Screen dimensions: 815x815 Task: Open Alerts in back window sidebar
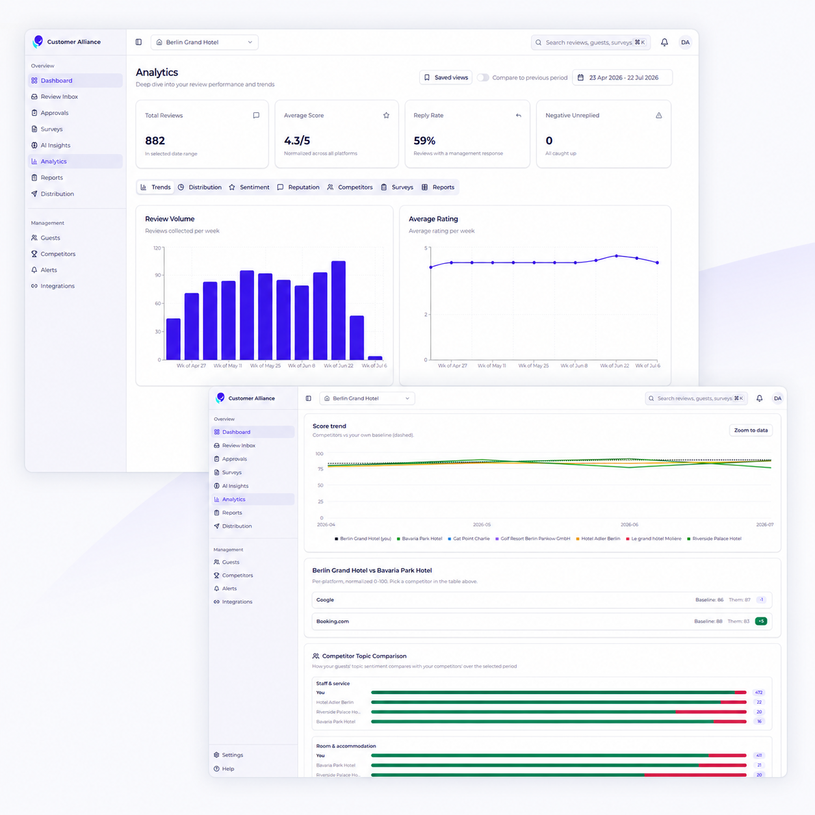click(75, 270)
